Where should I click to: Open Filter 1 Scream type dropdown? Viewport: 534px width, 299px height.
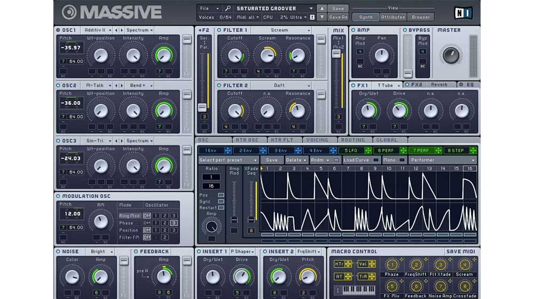tap(281, 30)
